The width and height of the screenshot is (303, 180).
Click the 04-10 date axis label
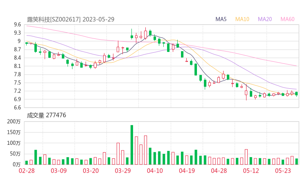pyautogui.click(x=155, y=171)
